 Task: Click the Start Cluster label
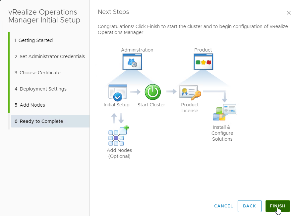click(151, 105)
